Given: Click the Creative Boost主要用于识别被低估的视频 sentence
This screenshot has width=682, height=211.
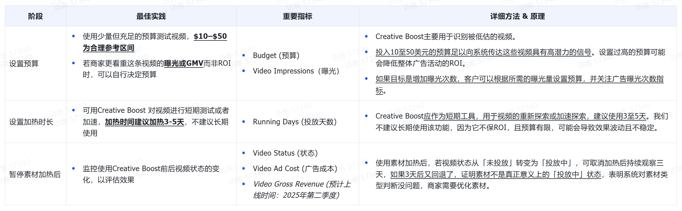Looking at the screenshot, I should point(446,37).
